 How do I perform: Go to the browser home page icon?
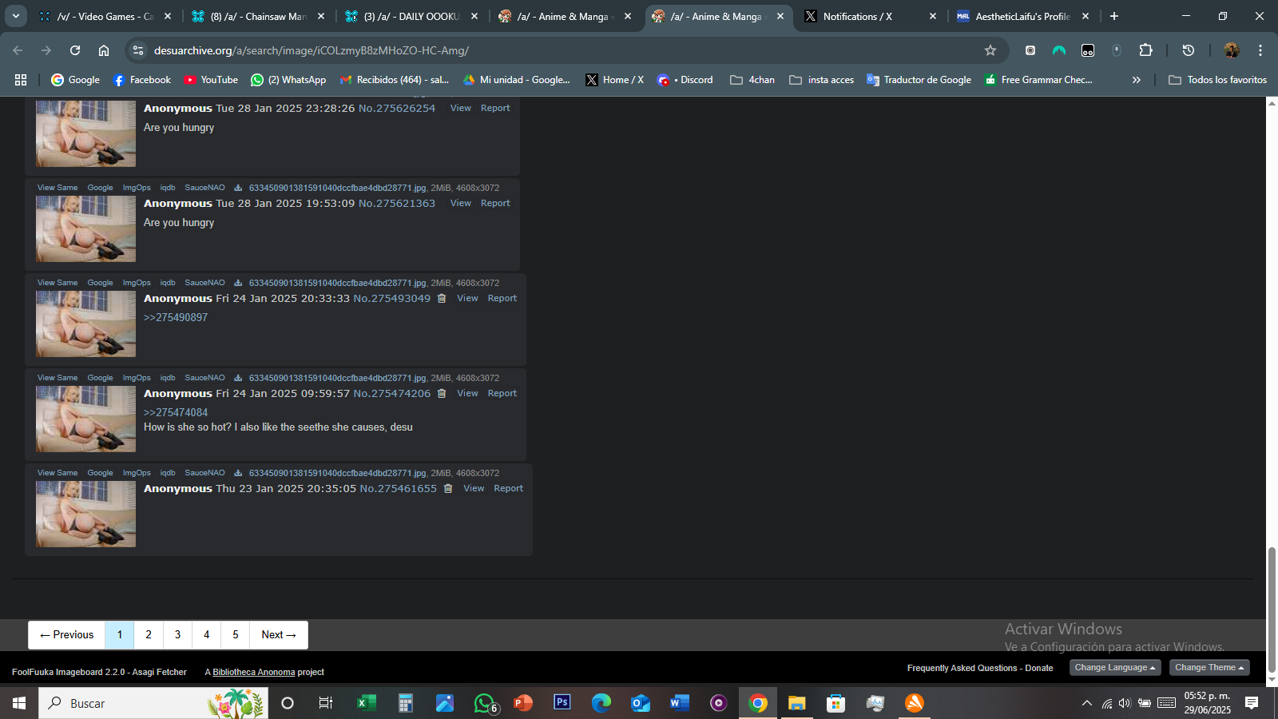[104, 50]
